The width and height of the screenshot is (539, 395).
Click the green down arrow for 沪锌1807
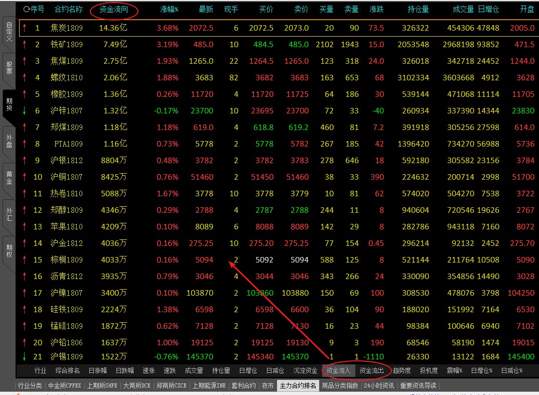[x=24, y=111]
